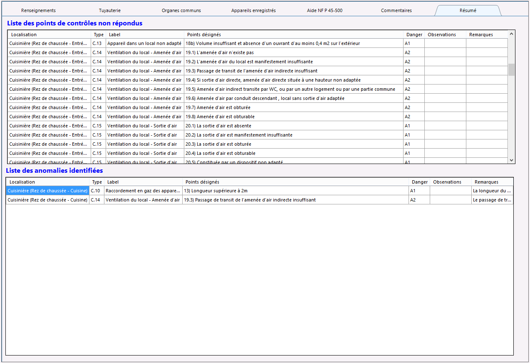Open the Organes communs tab
Viewport: 530px width, 363px height.
[181, 10]
